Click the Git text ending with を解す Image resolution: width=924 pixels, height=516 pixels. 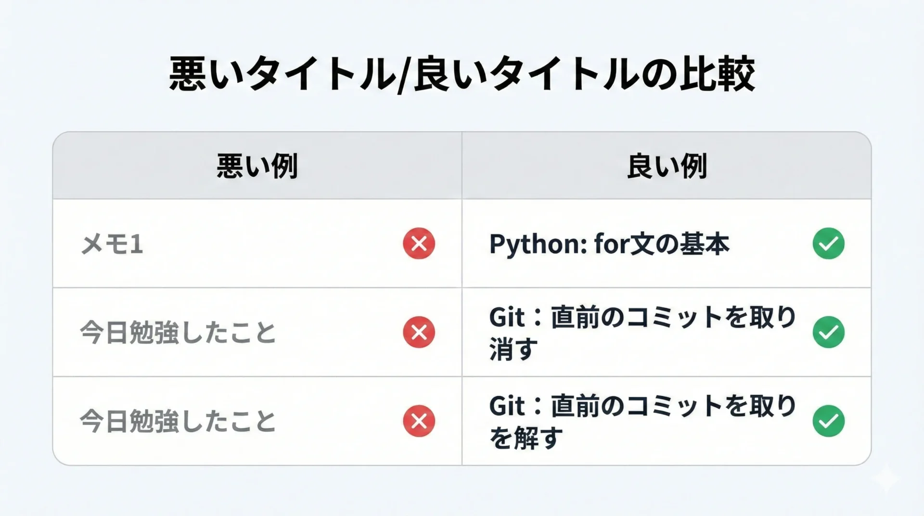(642, 421)
